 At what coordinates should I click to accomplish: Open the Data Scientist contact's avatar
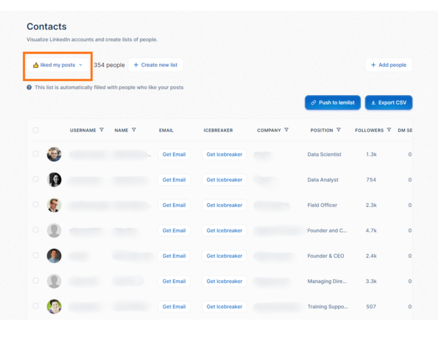pos(54,155)
